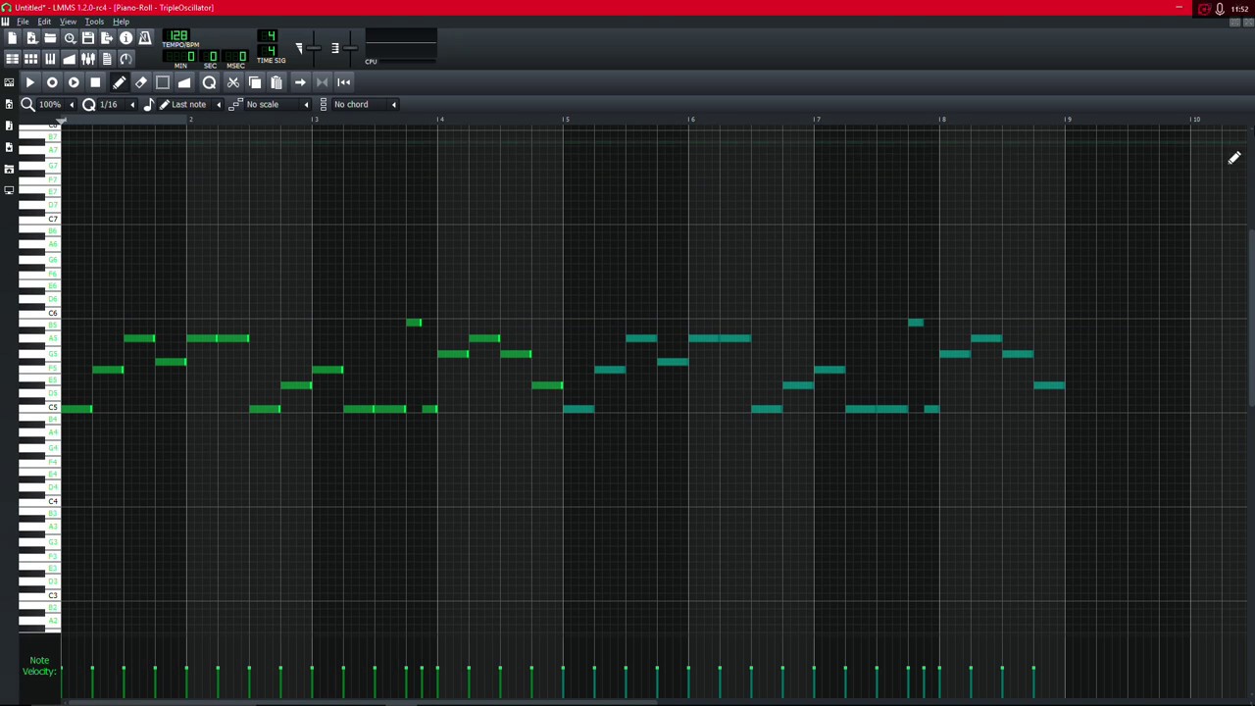1255x706 pixels.
Task: Copy selected notes
Action: point(255,82)
